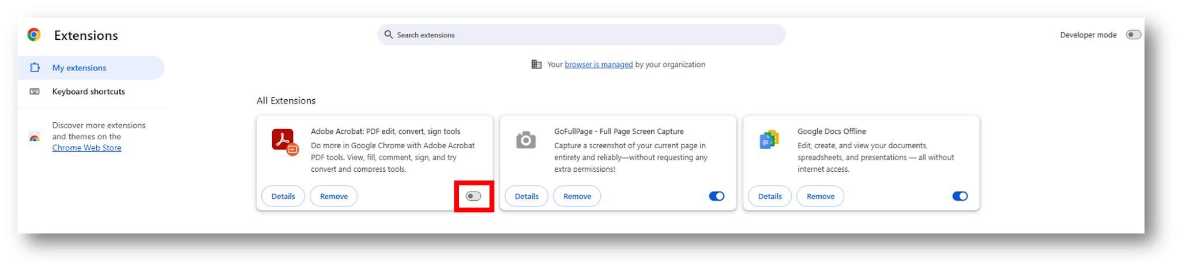Click the GoFullPage description text
Screen dimensions: 1181x270
[631, 157]
